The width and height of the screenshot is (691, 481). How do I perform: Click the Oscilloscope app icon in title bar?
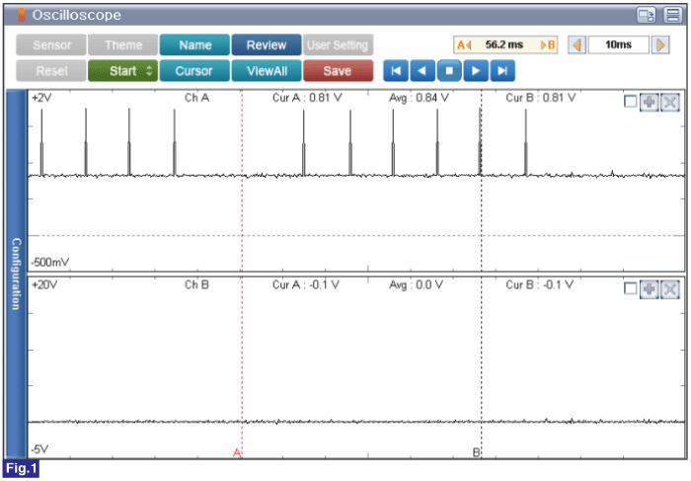pyautogui.click(x=21, y=15)
